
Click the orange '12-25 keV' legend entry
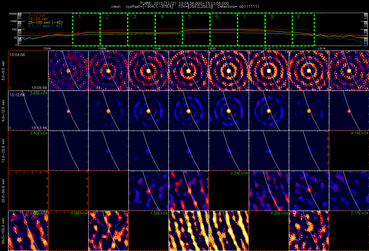coord(38,19)
